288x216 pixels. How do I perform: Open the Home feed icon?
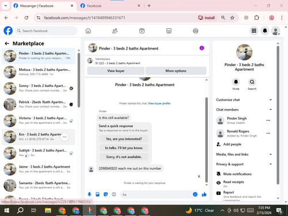tap(88, 31)
